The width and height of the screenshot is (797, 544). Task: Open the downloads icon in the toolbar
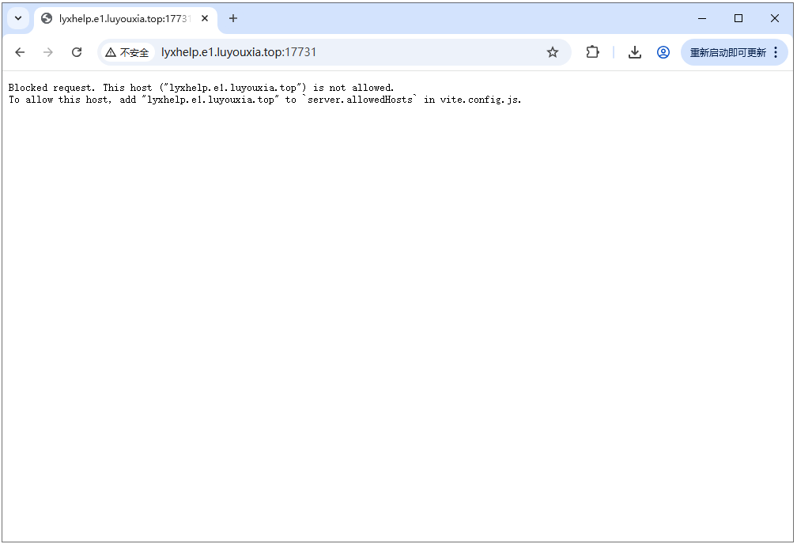click(635, 52)
